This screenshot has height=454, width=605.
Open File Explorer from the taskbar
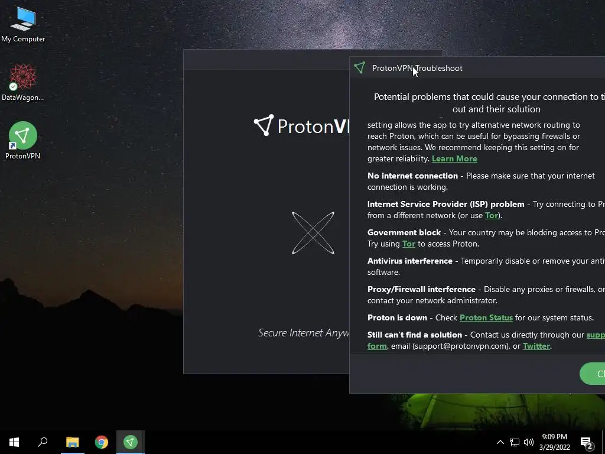tap(72, 442)
